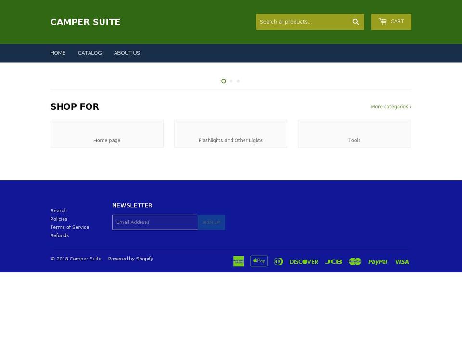Go to the Camper Suite logo link
This screenshot has width=462, height=346.
[x=85, y=22]
